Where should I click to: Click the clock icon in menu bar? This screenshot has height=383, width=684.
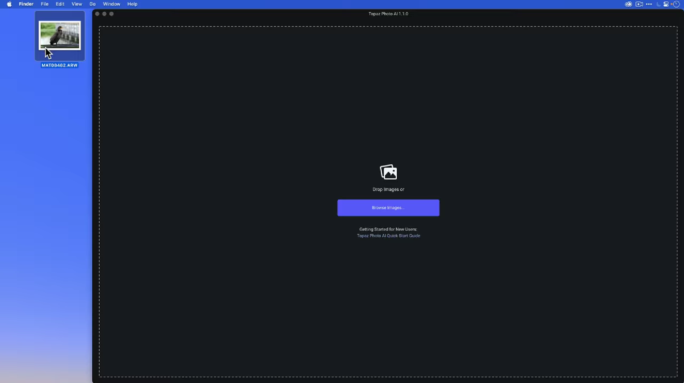[676, 4]
